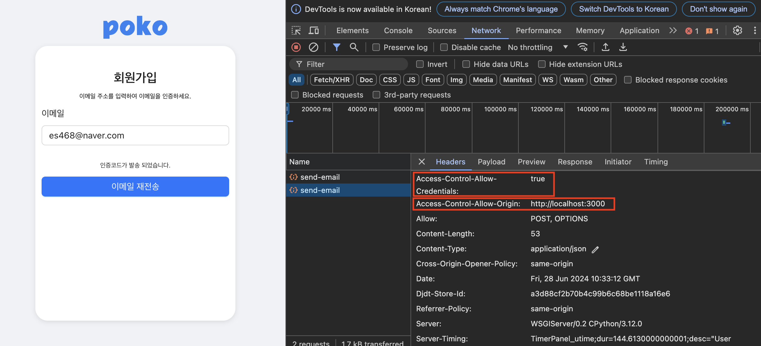The image size is (761, 346).
Task: Open DevTools settings gear
Action: click(x=738, y=31)
